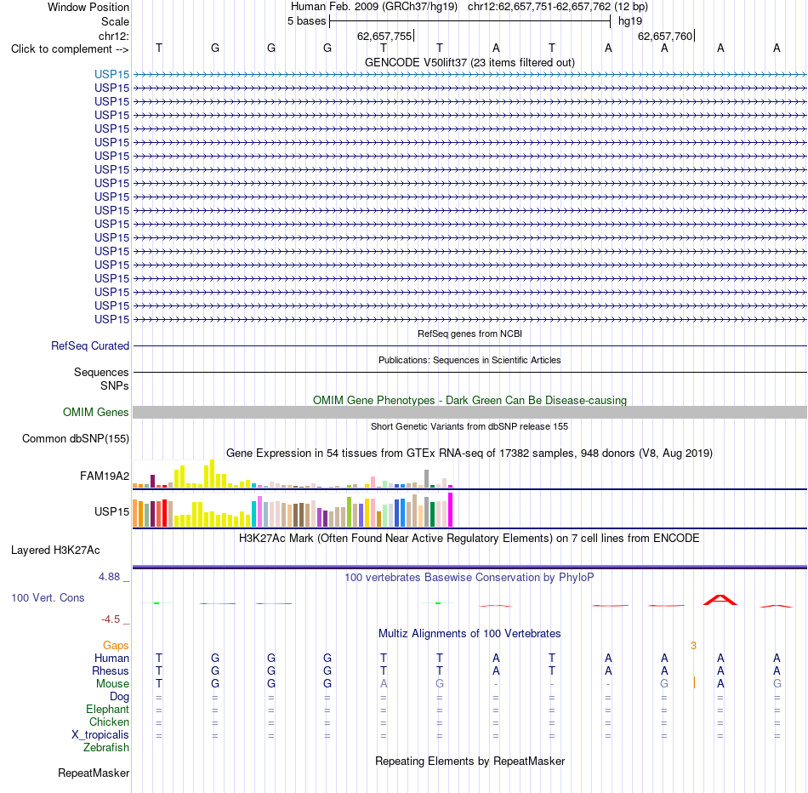Select the Human species label
Viewport: 808px width, 793px height.
pyautogui.click(x=111, y=658)
